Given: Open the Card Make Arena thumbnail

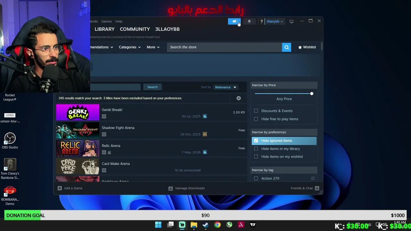Looking at the screenshot, I should 78,166.
